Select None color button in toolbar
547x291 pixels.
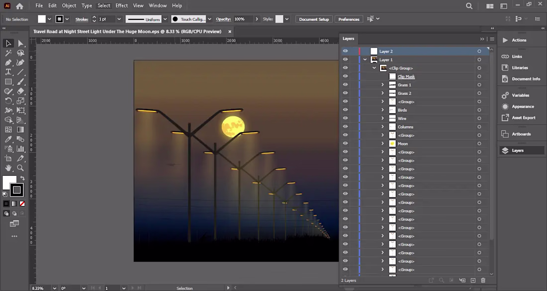[22, 204]
